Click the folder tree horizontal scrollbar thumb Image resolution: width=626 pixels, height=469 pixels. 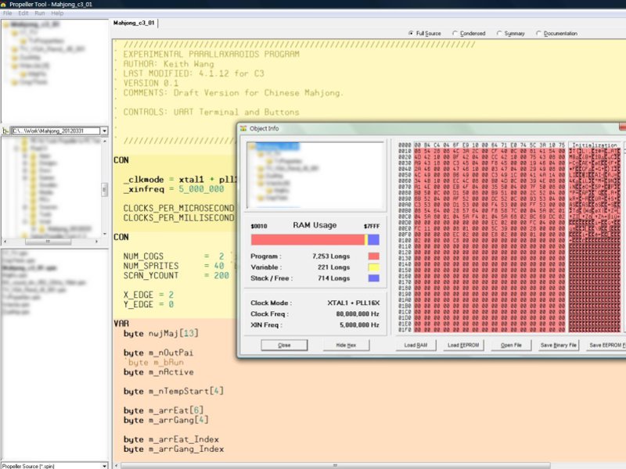49,242
